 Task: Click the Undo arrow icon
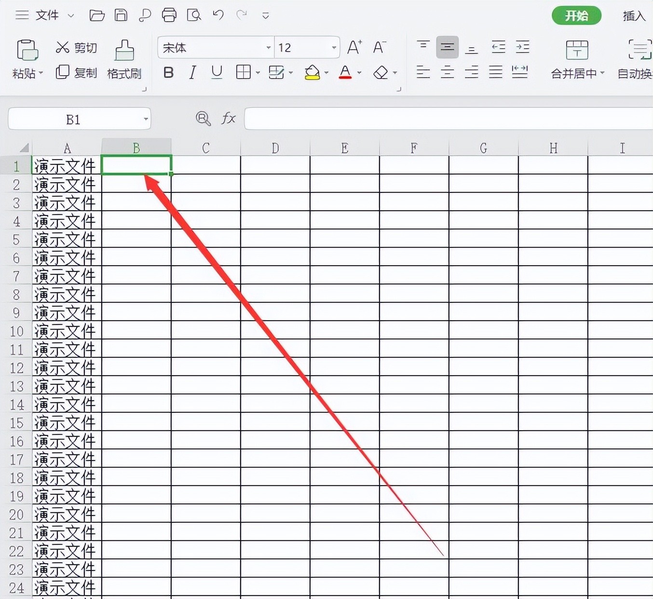[x=218, y=15]
